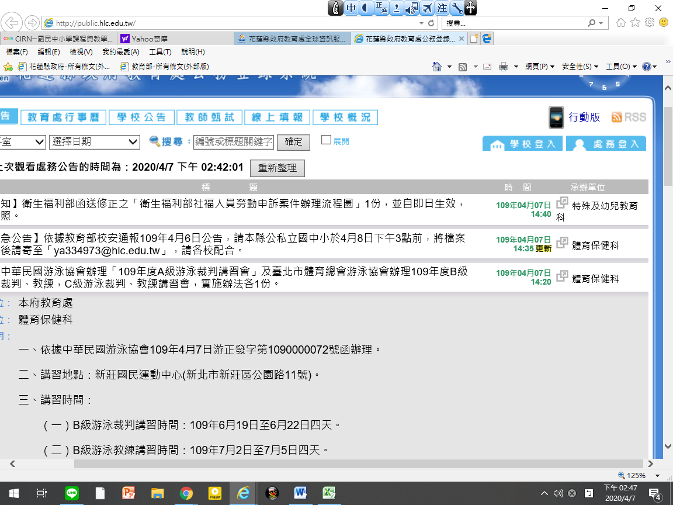Open Google Chrome from the taskbar
Screen dimensions: 673x505
point(186,493)
